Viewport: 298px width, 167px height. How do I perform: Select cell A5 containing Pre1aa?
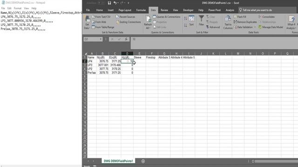click(x=92, y=73)
